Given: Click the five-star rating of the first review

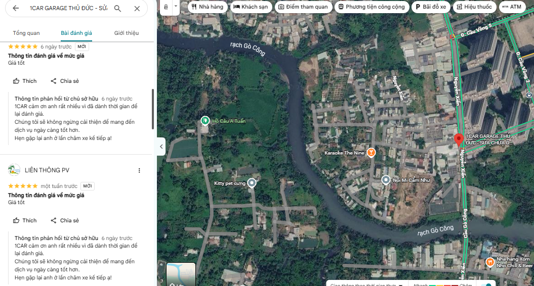Looking at the screenshot, I should coord(23,46).
